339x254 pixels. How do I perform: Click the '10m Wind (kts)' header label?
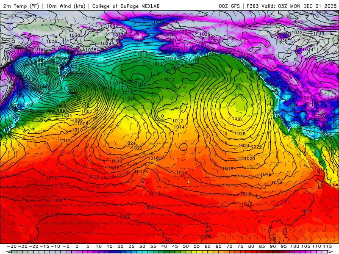pyautogui.click(x=66, y=6)
